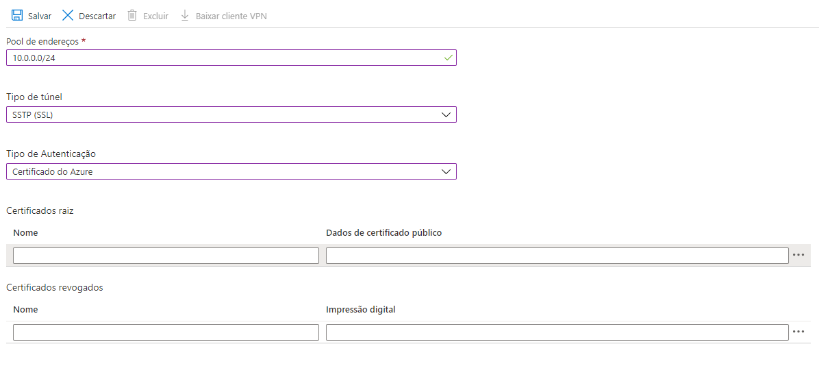Click the Descartar button label
The width and height of the screenshot is (819, 390).
(97, 16)
